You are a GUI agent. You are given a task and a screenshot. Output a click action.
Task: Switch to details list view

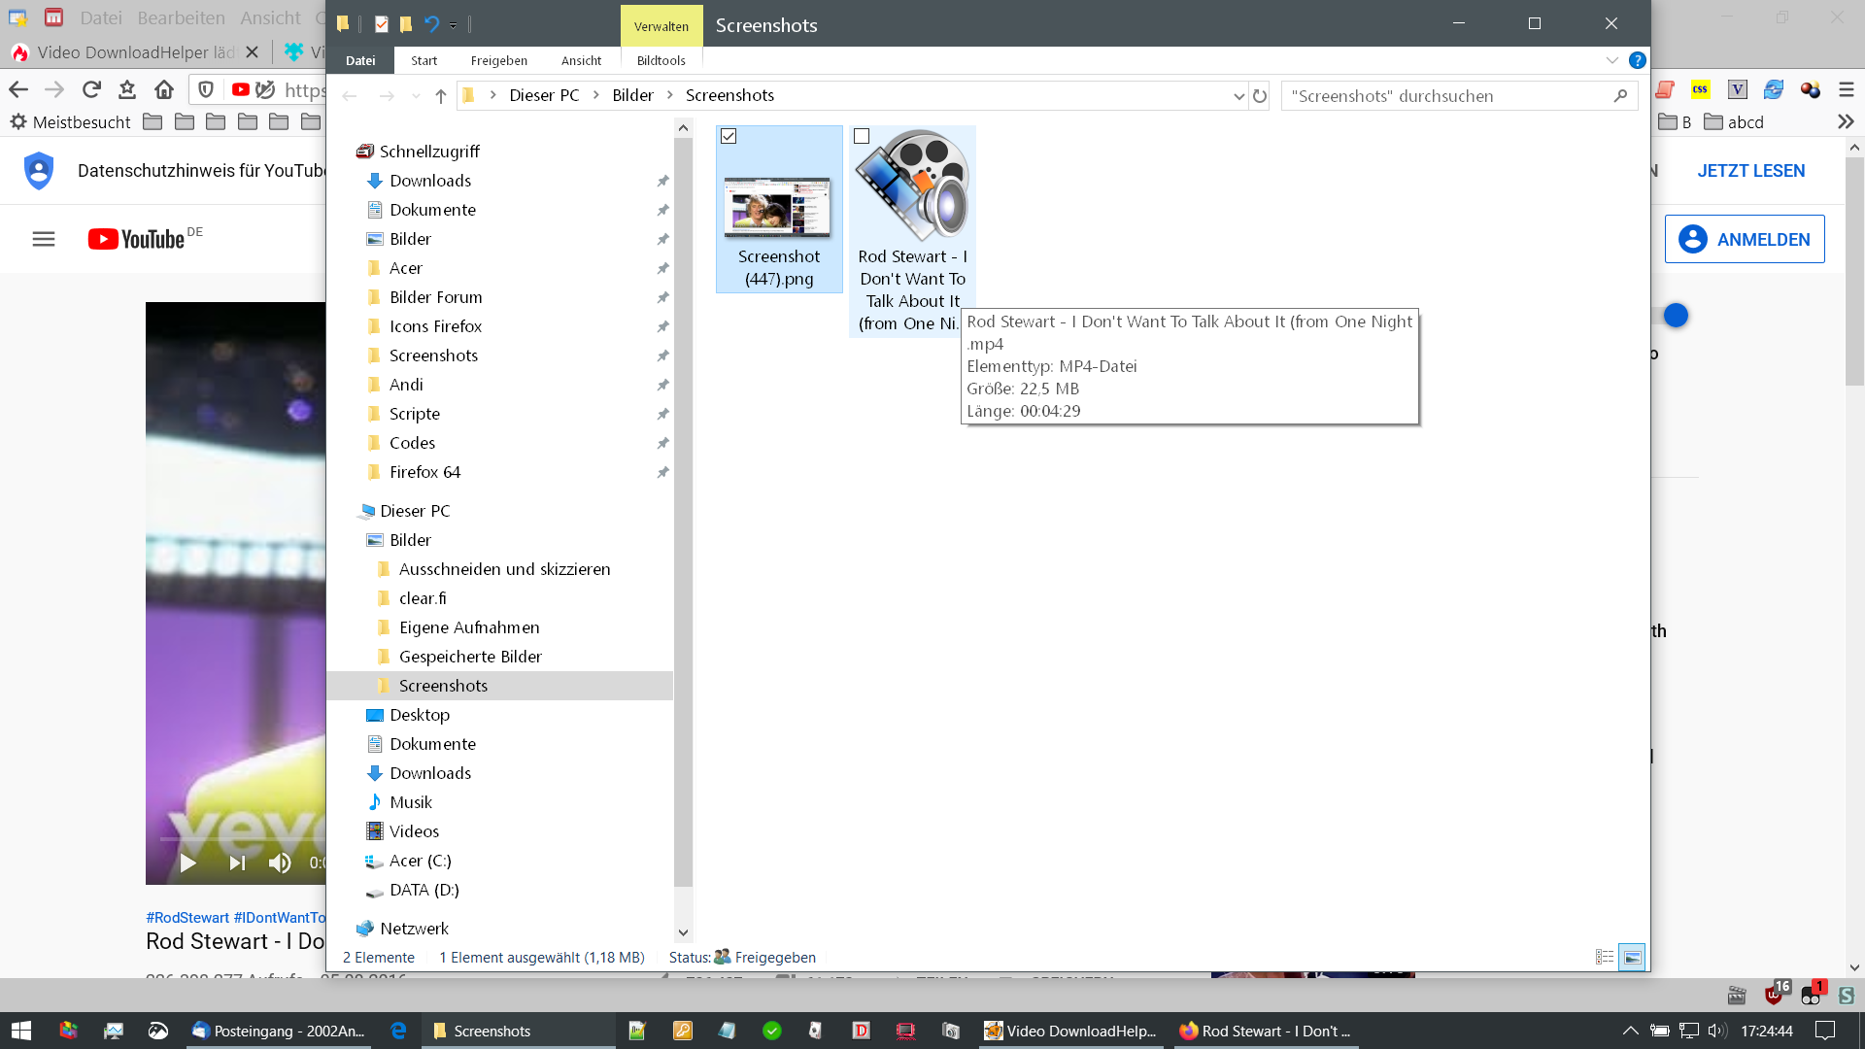[x=1605, y=958]
